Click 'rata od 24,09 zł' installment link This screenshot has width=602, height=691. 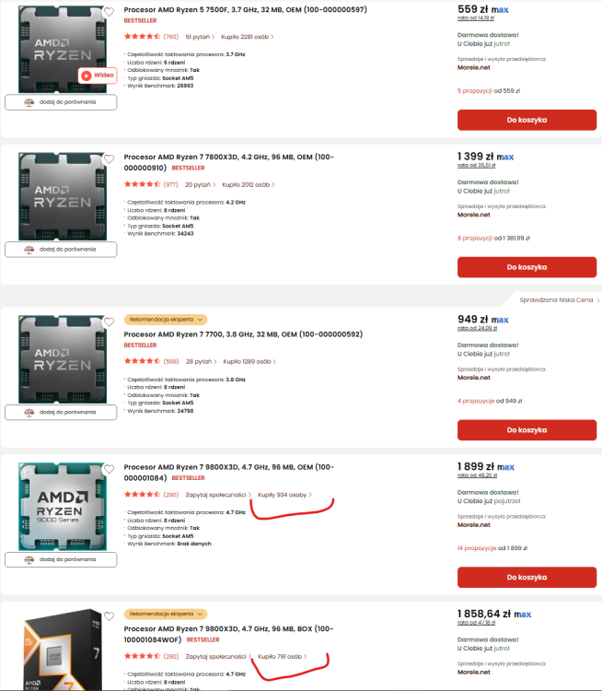[478, 328]
